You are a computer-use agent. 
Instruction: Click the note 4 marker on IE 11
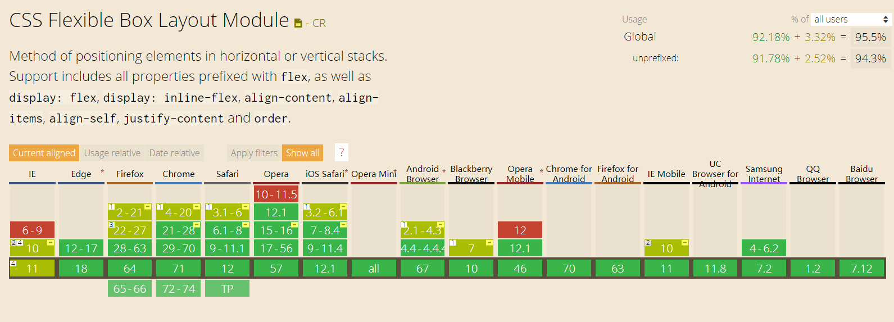[x=13, y=263]
